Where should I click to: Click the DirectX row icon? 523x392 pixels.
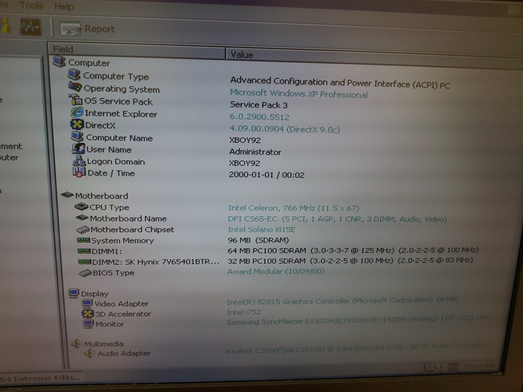[x=77, y=125]
